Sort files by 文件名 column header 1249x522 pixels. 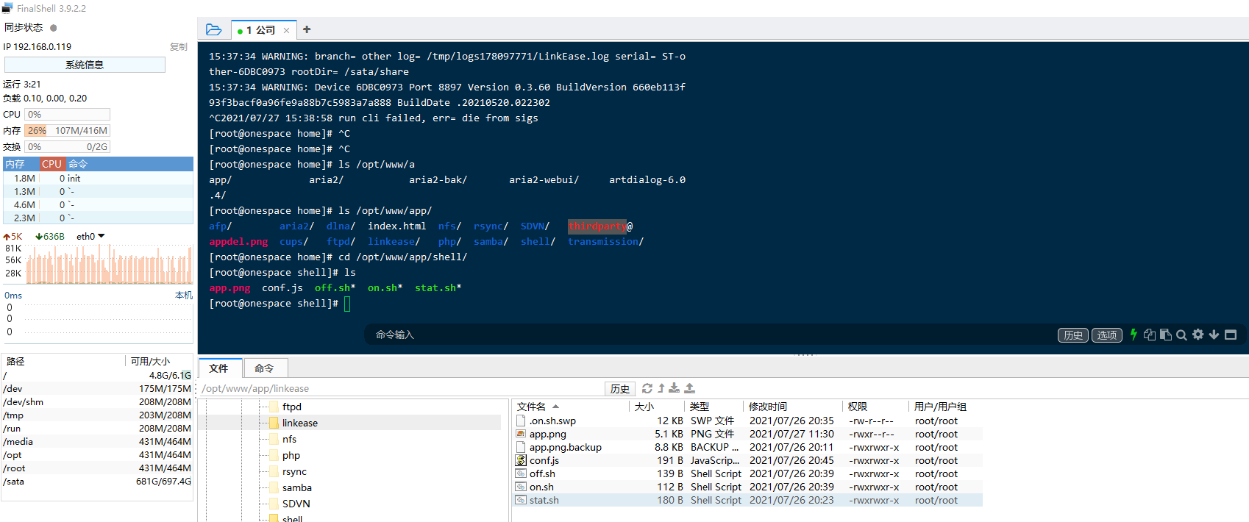571,407
